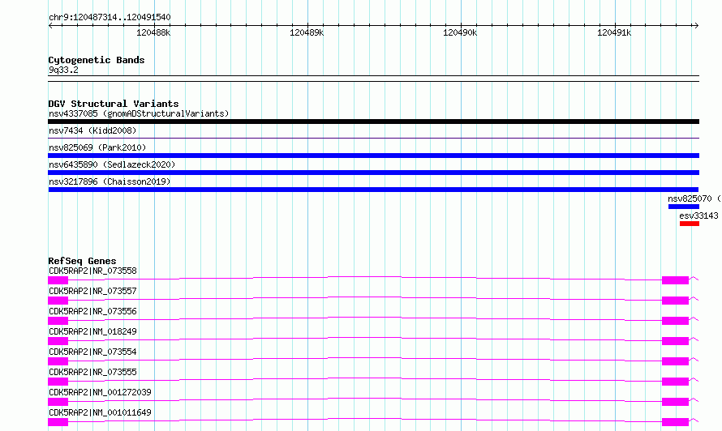This screenshot has height=431, width=722.
Task: Click the nsv6435890 (Sedlazeck2020) label
Action: [112, 164]
